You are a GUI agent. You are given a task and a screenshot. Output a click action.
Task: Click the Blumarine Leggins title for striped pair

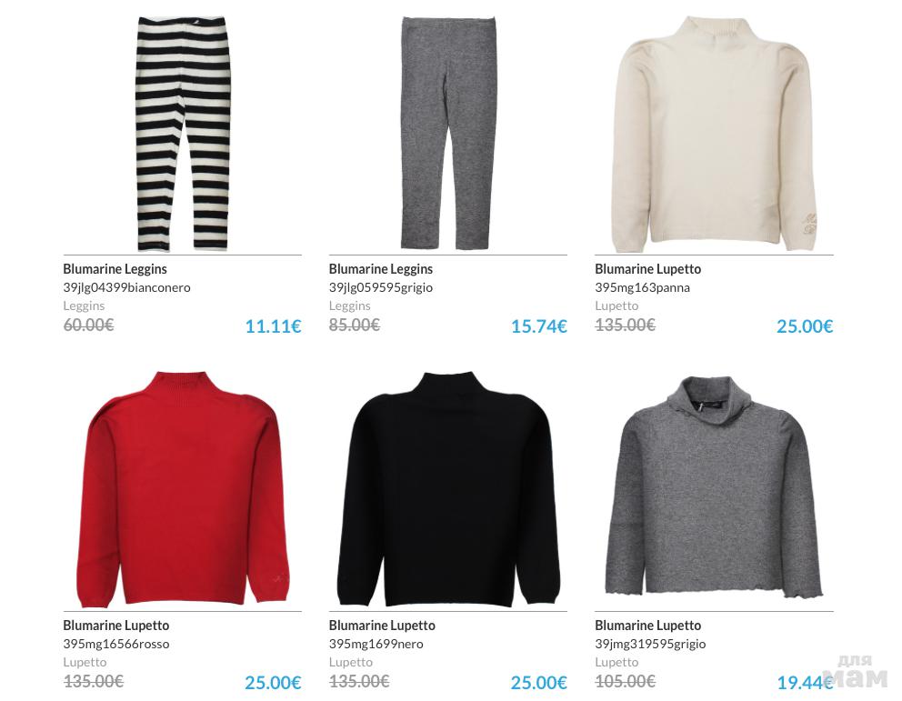click(115, 269)
